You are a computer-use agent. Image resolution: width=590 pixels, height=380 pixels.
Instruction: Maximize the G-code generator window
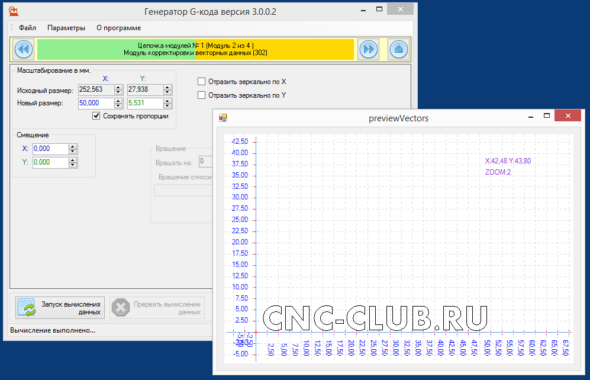(379, 9)
